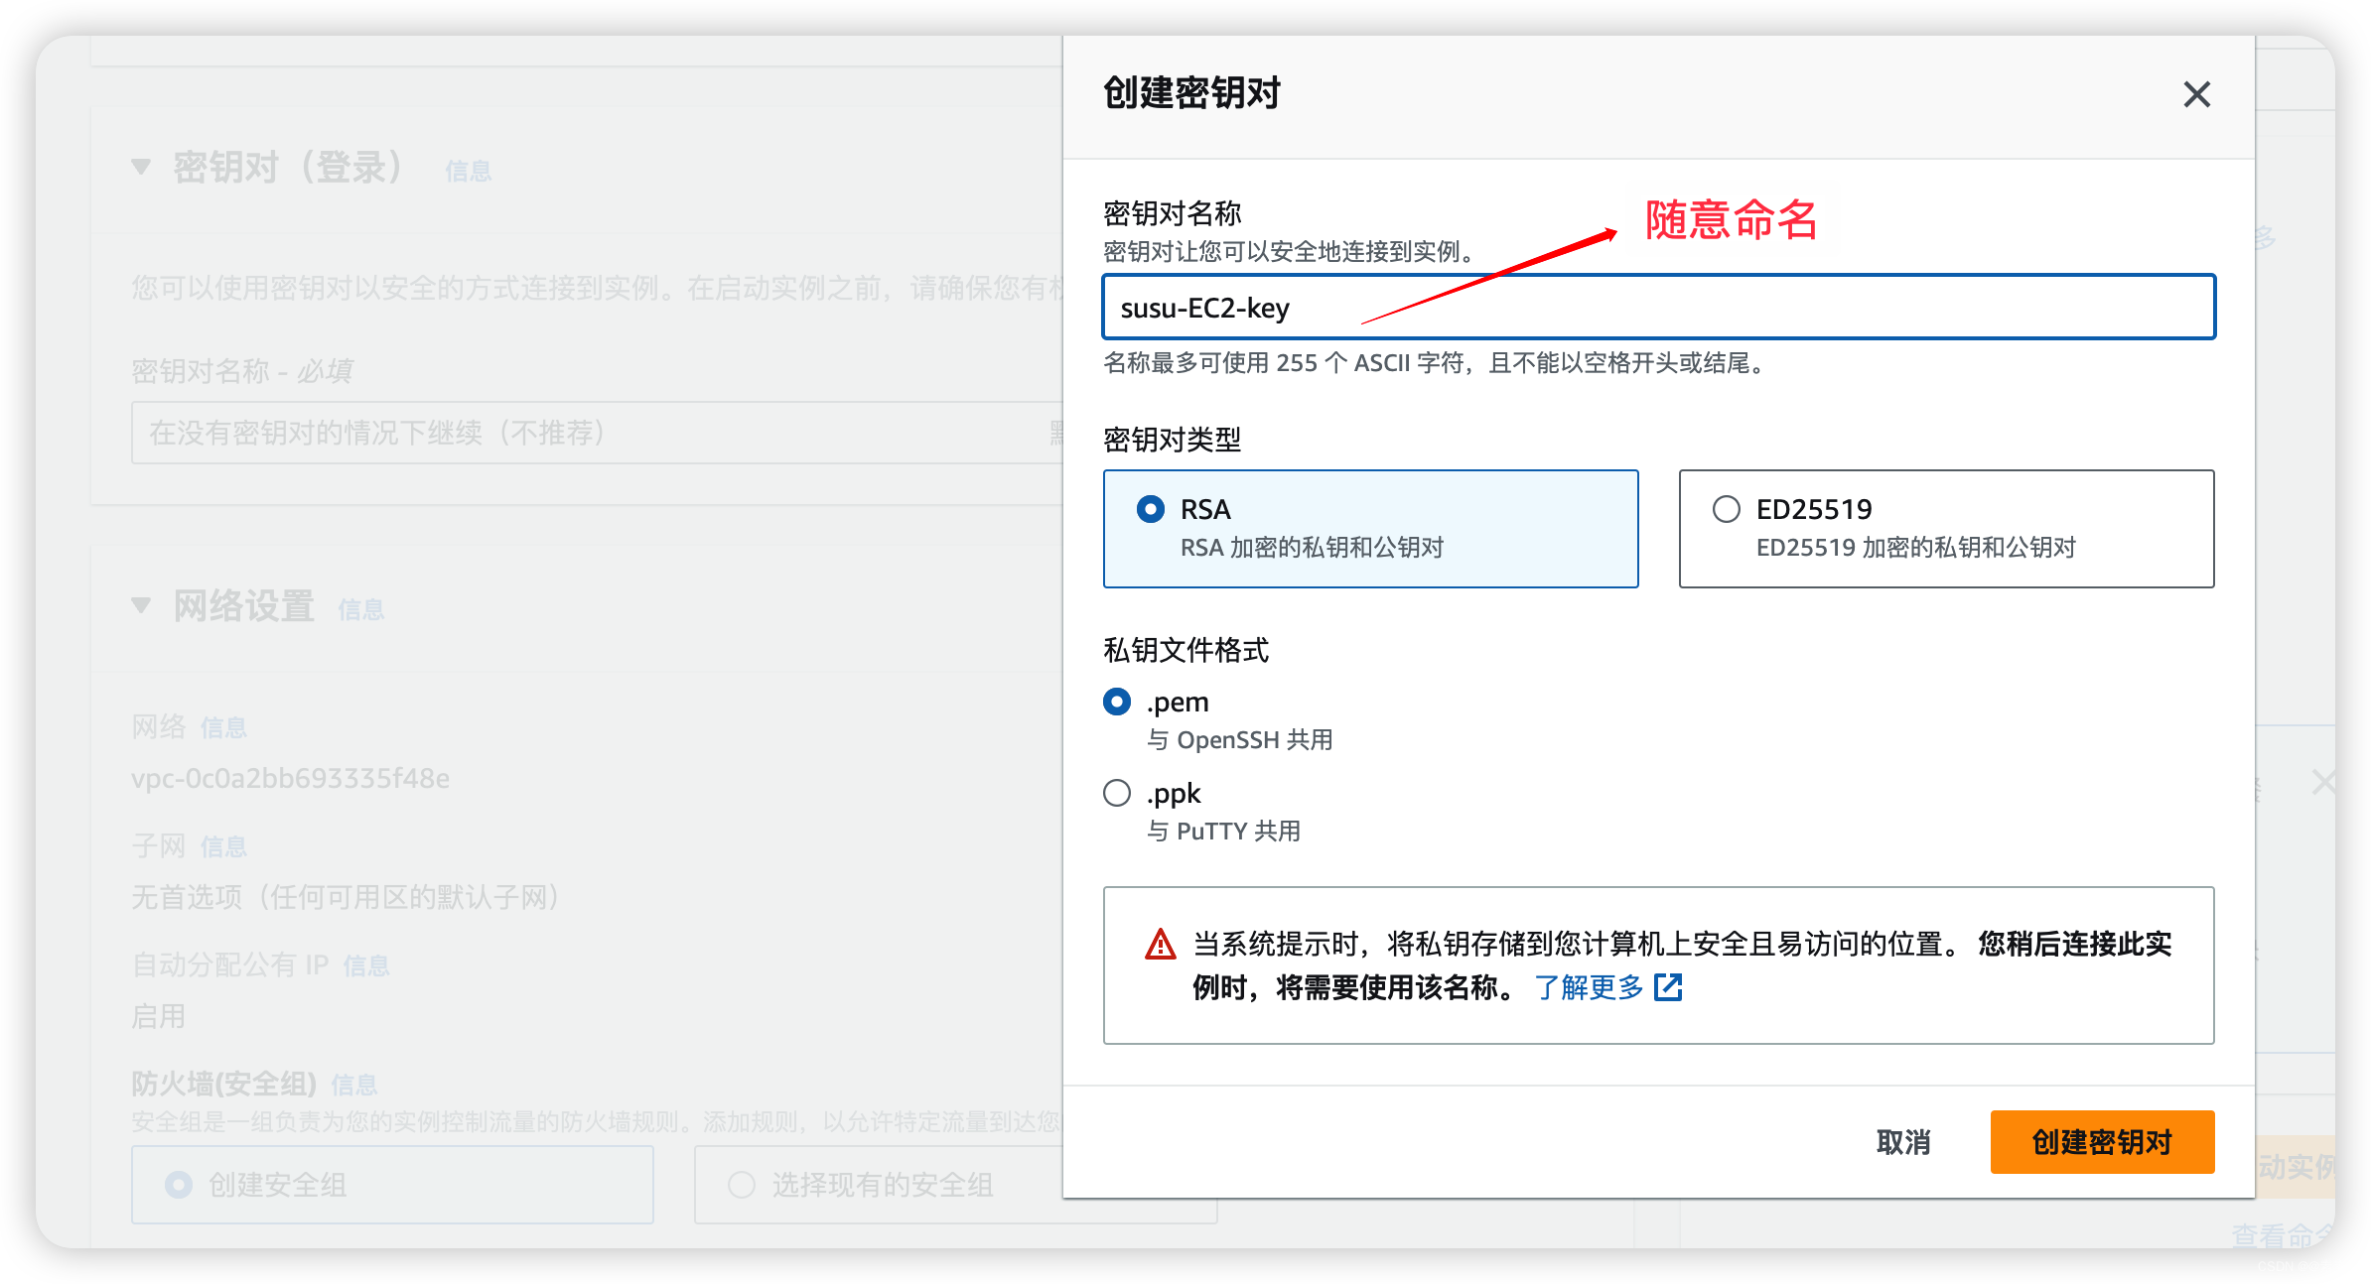Click the 取消 button

[x=1902, y=1142]
